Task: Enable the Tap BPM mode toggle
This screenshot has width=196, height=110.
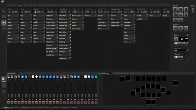Action: coord(181,43)
